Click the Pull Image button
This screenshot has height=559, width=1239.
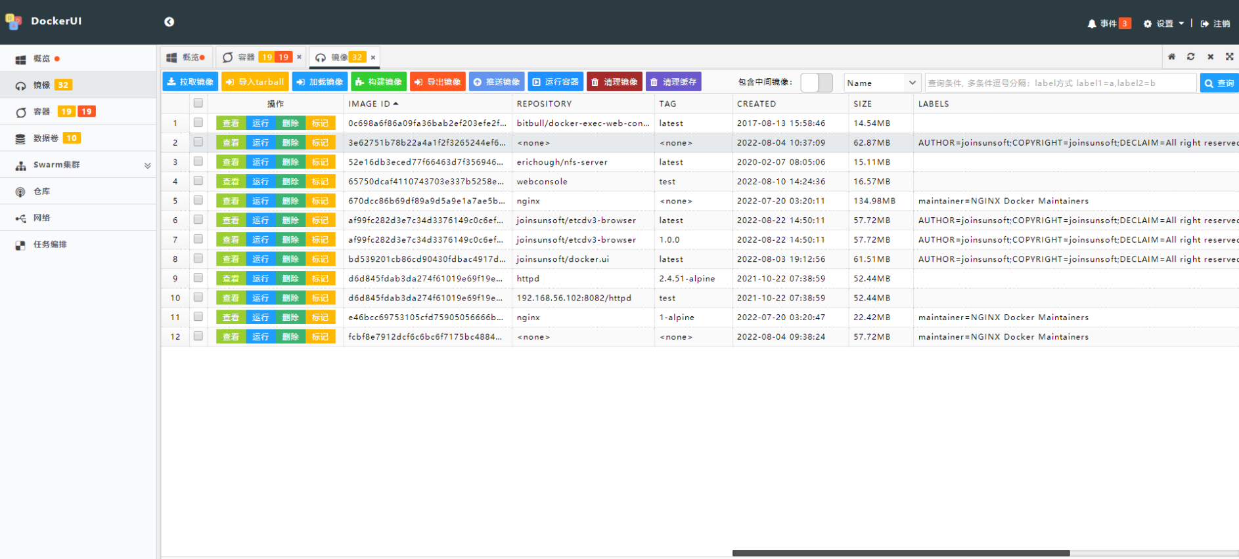click(190, 82)
